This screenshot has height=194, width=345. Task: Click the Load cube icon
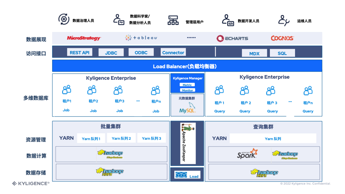181,175
